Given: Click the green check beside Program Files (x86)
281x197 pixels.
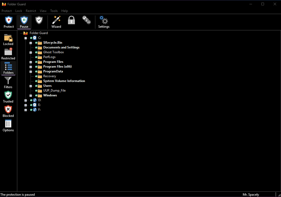Looking at the screenshot, I should click(x=36, y=67).
